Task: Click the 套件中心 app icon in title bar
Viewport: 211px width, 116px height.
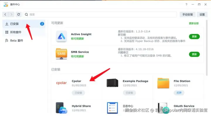Action: coord(6,4)
